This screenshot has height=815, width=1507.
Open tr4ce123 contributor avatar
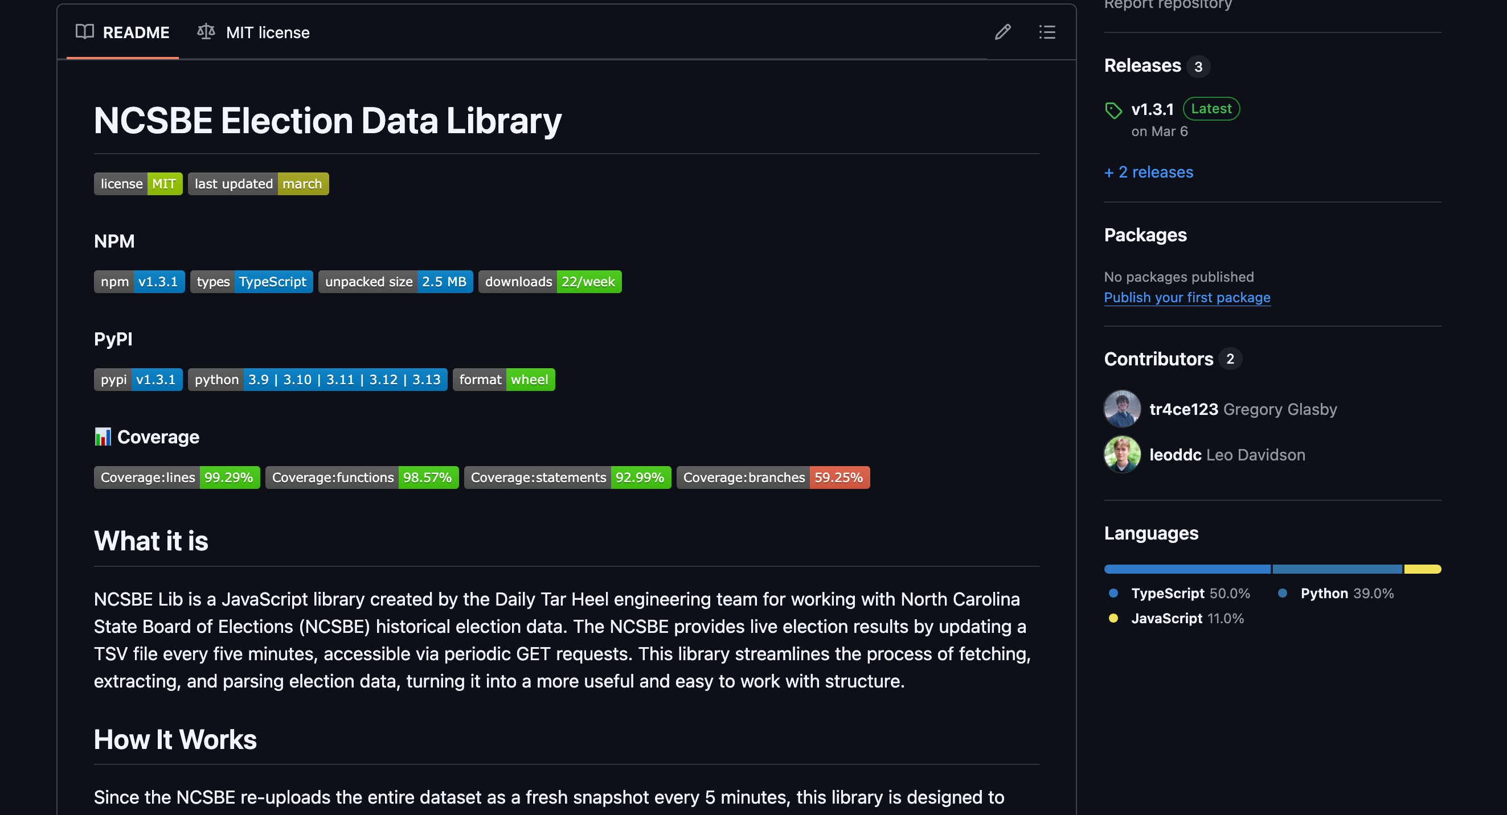coord(1121,409)
